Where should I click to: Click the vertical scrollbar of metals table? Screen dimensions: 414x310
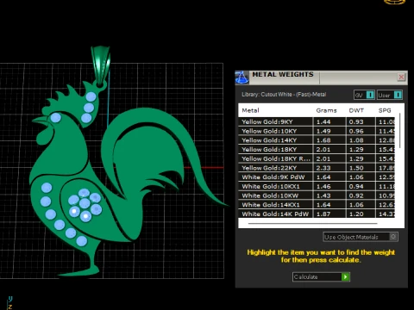point(399,131)
